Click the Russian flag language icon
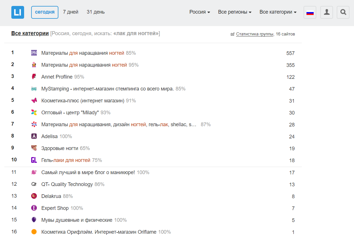354x247 pixels. pyautogui.click(x=310, y=12)
